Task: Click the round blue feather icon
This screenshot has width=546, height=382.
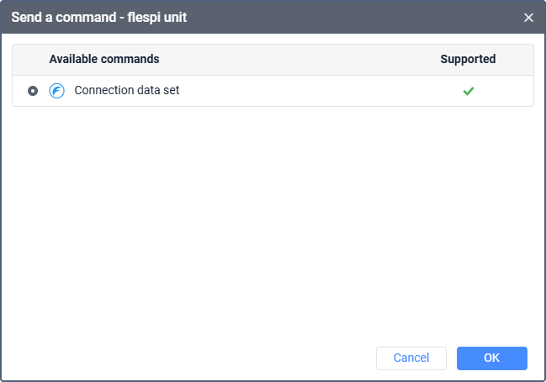Action: point(56,91)
